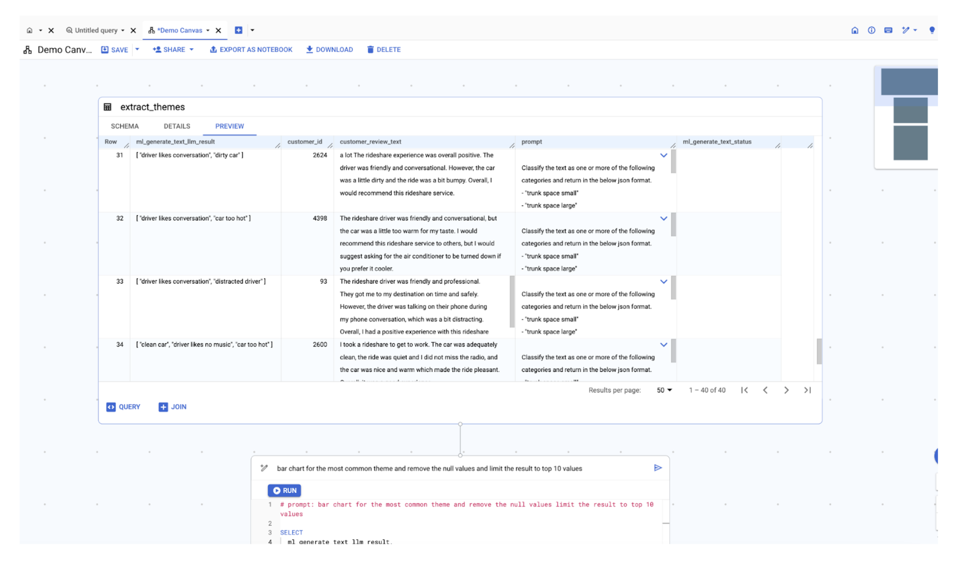
Task: Expand row 33 prompt details
Action: (x=665, y=282)
